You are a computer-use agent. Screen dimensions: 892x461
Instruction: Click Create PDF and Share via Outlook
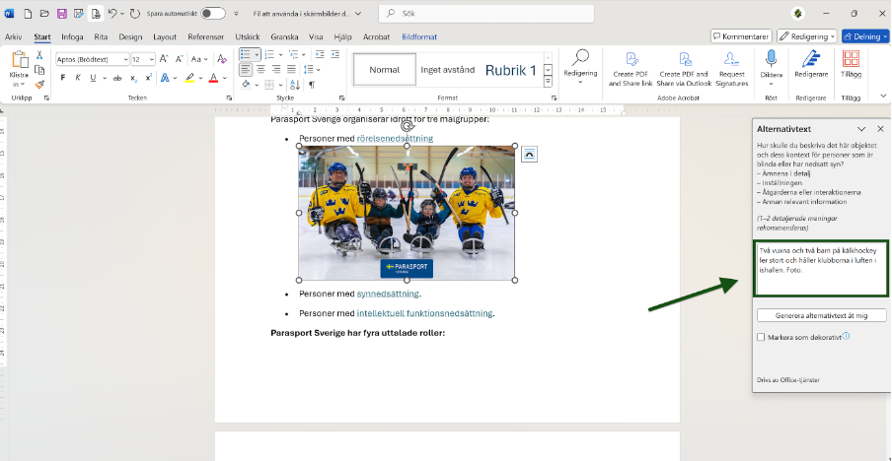pyautogui.click(x=684, y=70)
